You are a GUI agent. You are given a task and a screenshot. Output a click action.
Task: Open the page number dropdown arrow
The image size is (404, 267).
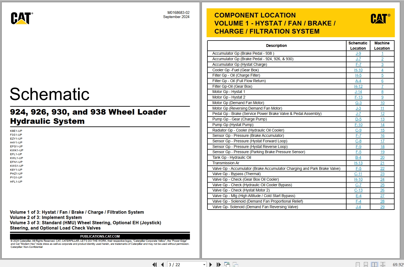204,265
